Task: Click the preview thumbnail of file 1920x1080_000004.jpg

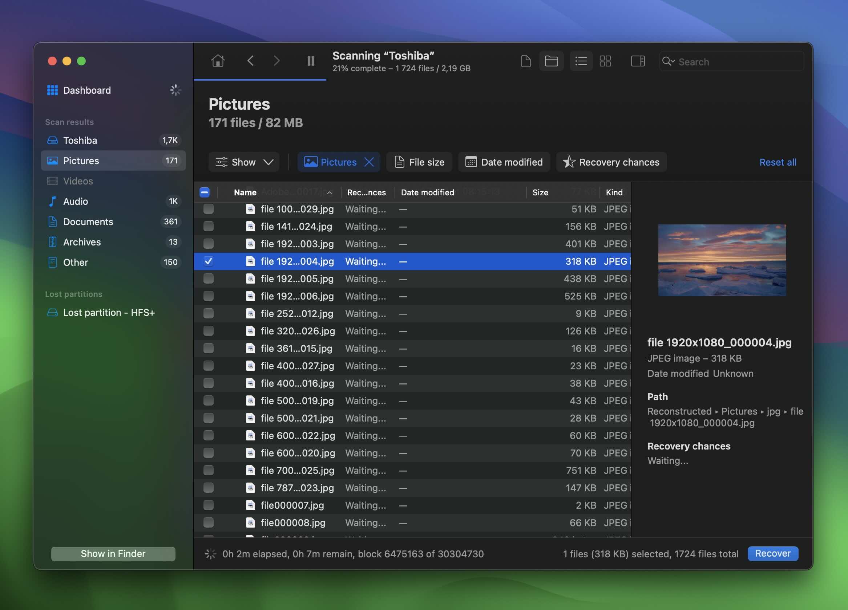Action: tap(722, 260)
